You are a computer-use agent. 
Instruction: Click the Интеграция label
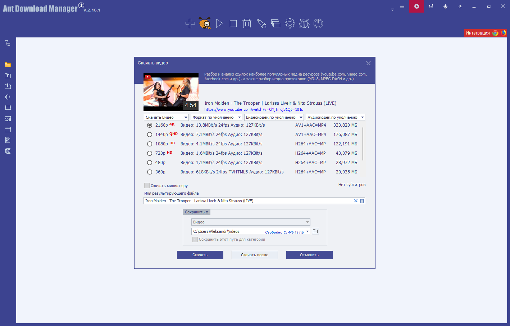pos(478,33)
